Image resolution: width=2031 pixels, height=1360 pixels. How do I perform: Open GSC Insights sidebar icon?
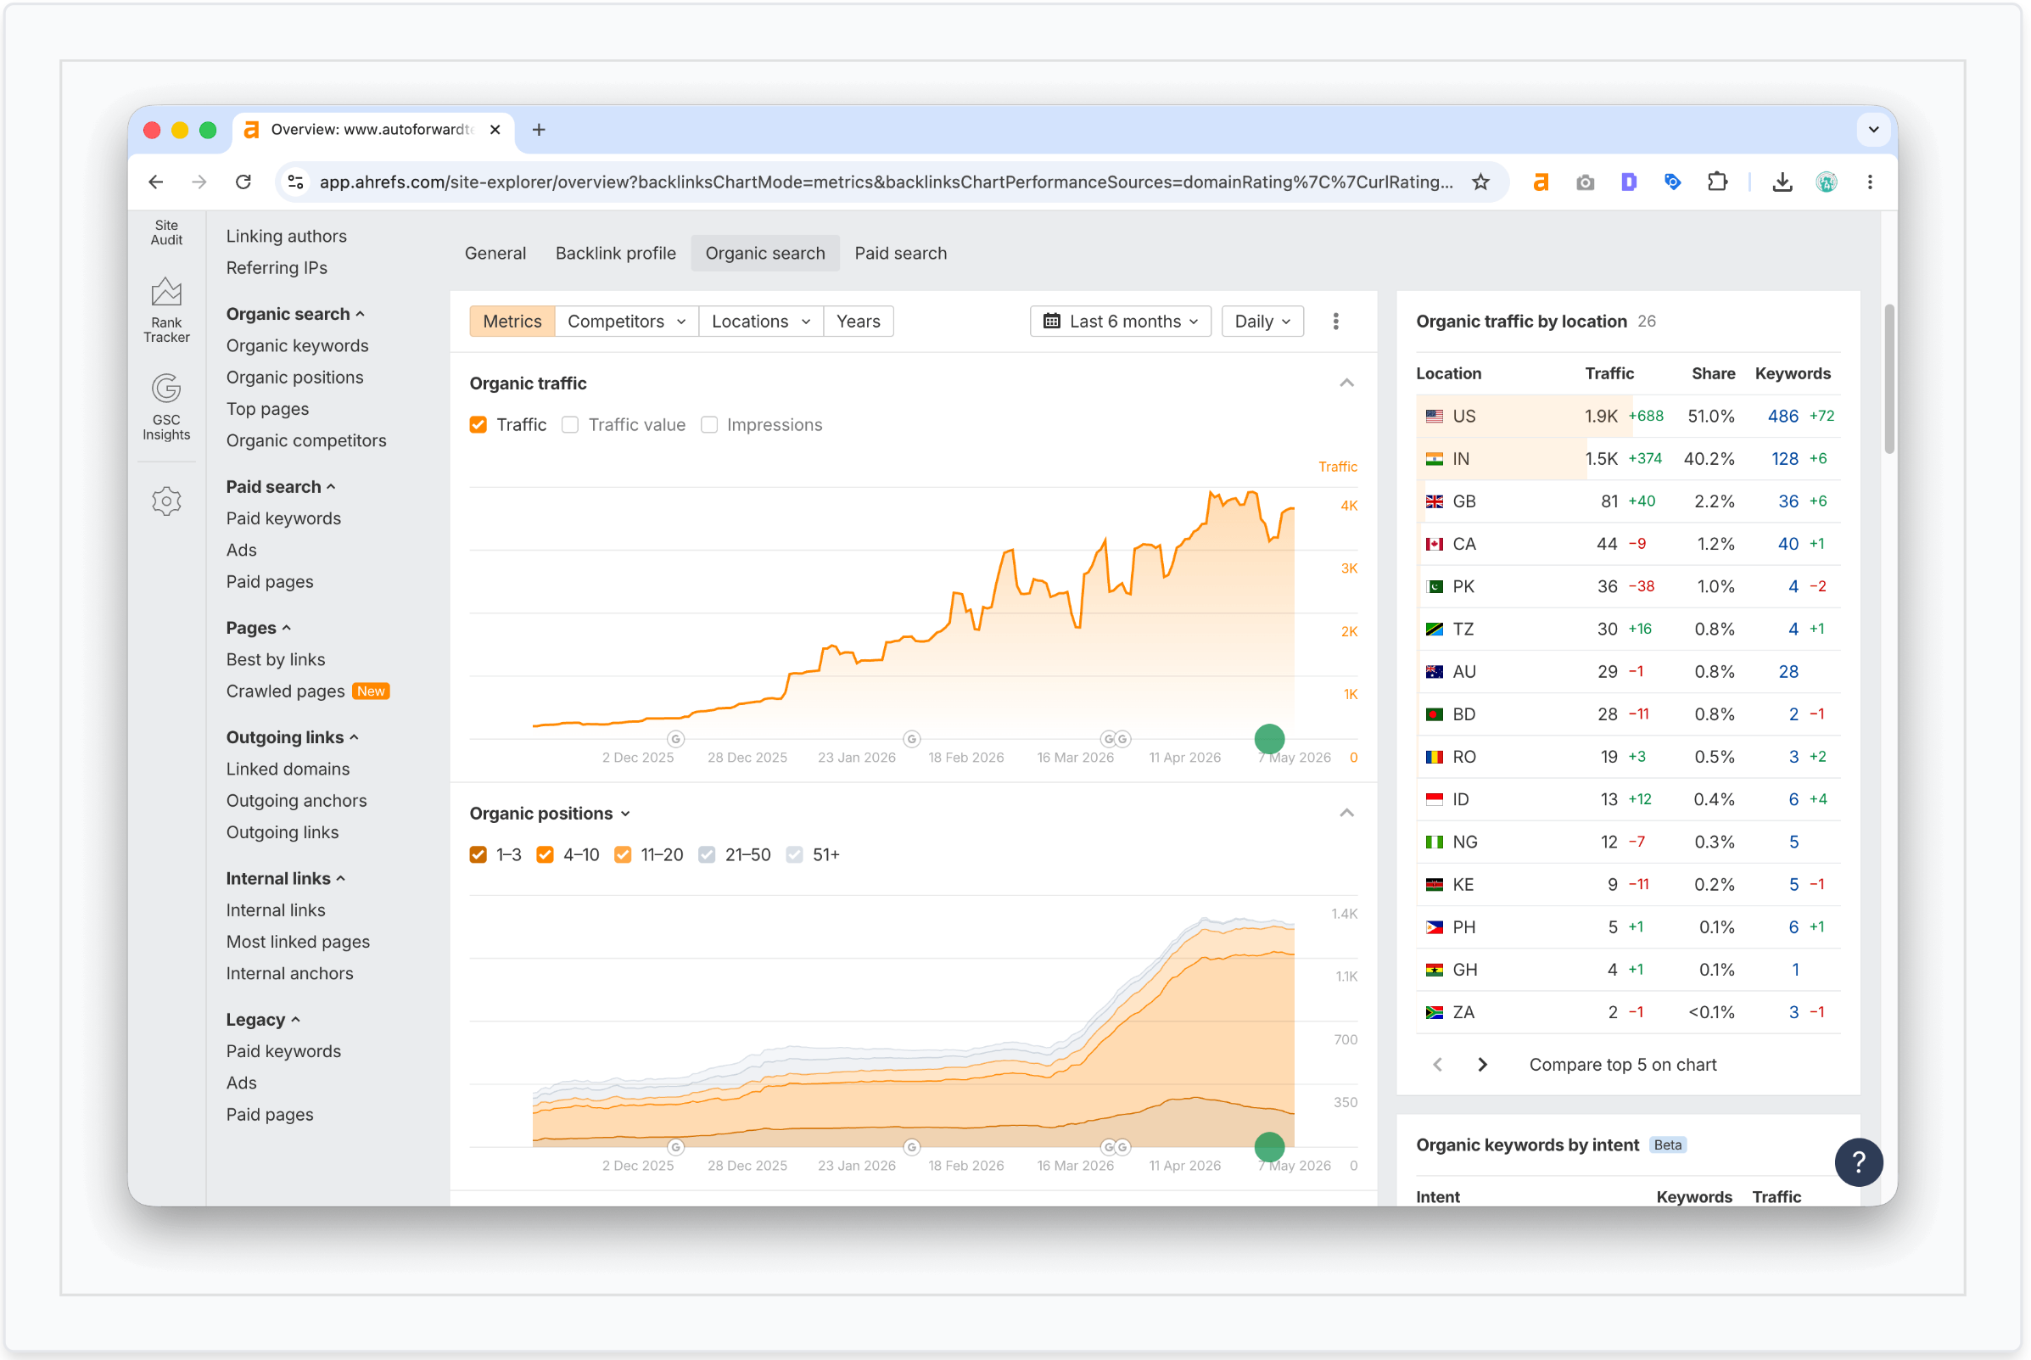click(x=165, y=407)
